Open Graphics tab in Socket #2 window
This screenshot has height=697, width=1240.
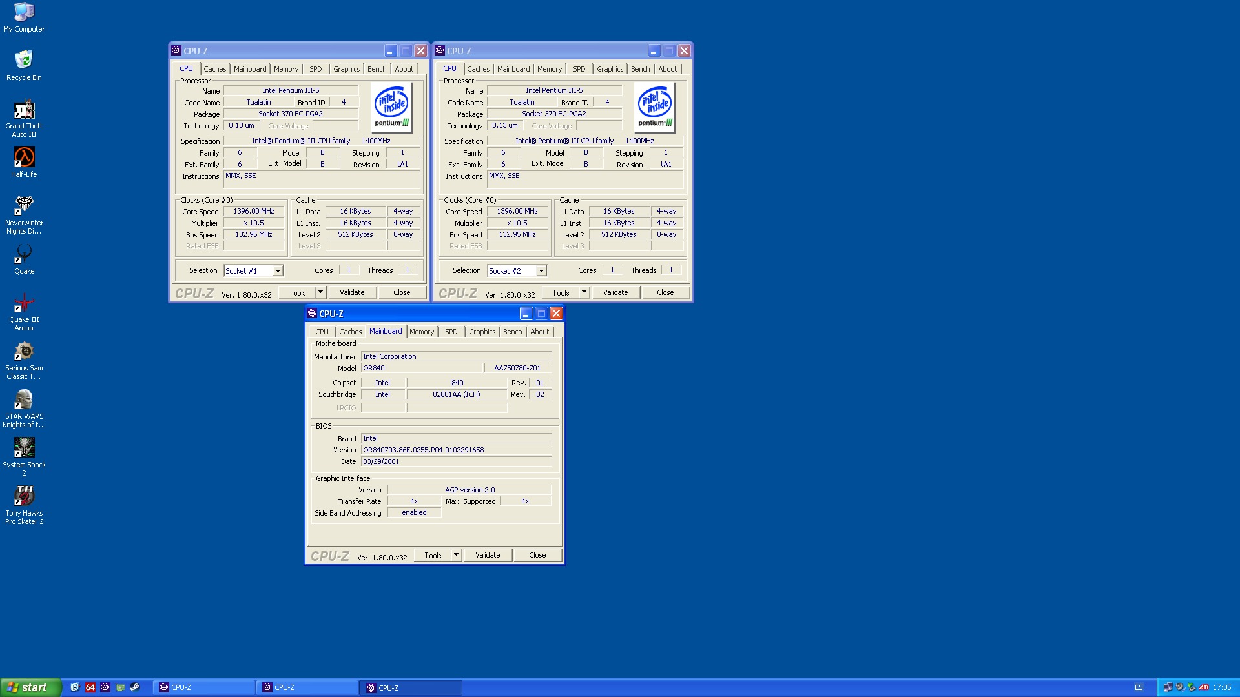point(610,69)
